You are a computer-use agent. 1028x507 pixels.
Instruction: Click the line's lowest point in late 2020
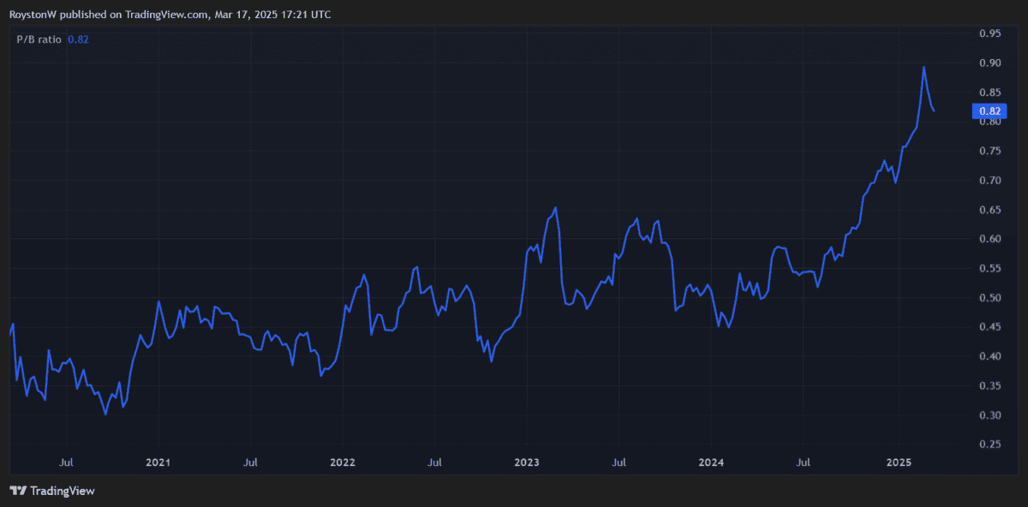[x=105, y=415]
